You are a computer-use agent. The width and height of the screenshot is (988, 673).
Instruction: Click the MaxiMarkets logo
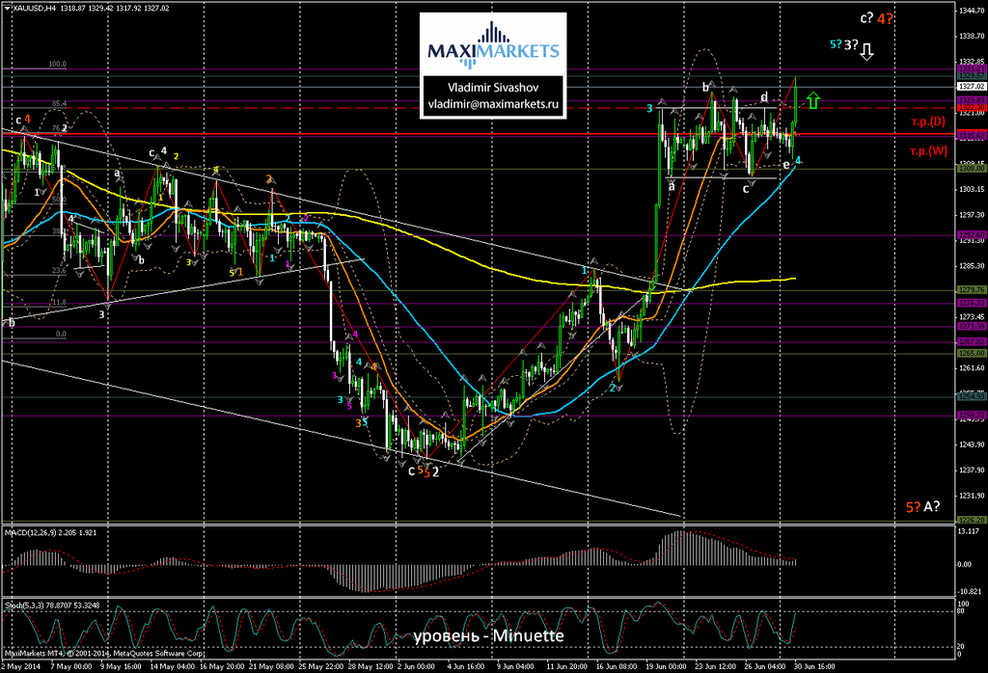click(x=493, y=44)
